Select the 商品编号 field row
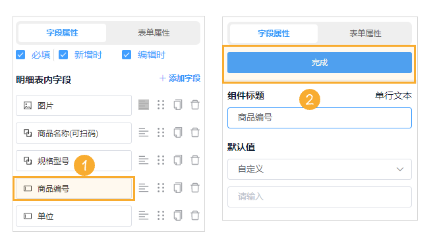The width and height of the screenshot is (433, 247). click(74, 188)
